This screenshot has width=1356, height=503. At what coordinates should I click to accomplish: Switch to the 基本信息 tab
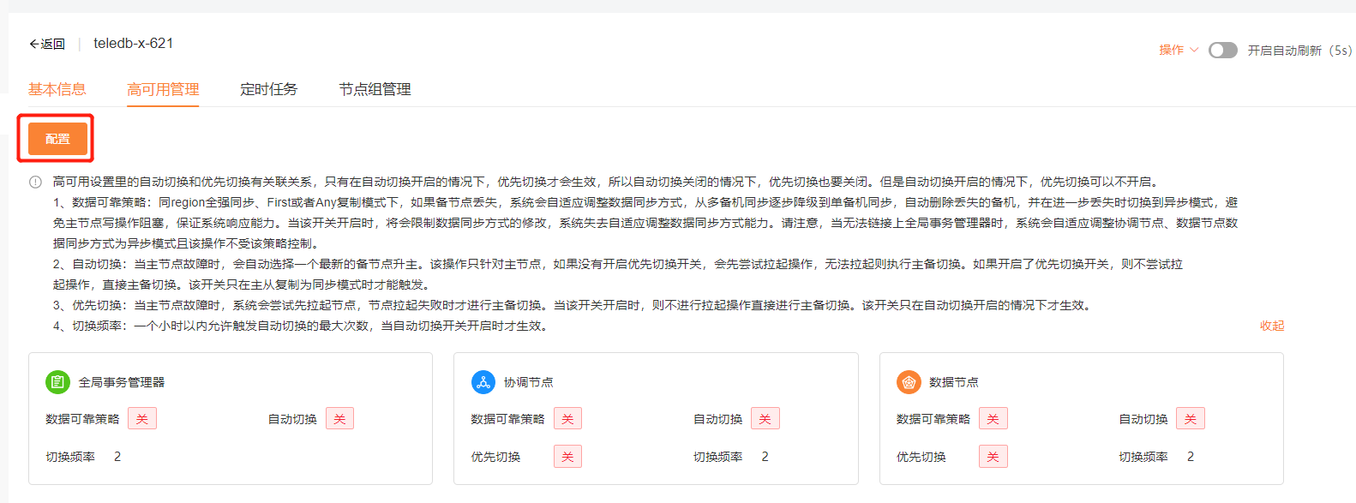point(57,89)
